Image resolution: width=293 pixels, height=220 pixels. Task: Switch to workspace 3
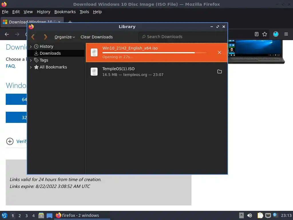tap(27, 216)
